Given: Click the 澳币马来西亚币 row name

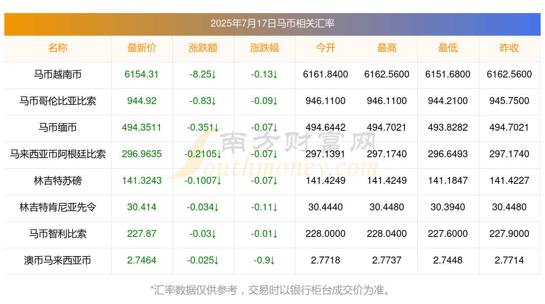Looking at the screenshot, I should click(58, 260).
